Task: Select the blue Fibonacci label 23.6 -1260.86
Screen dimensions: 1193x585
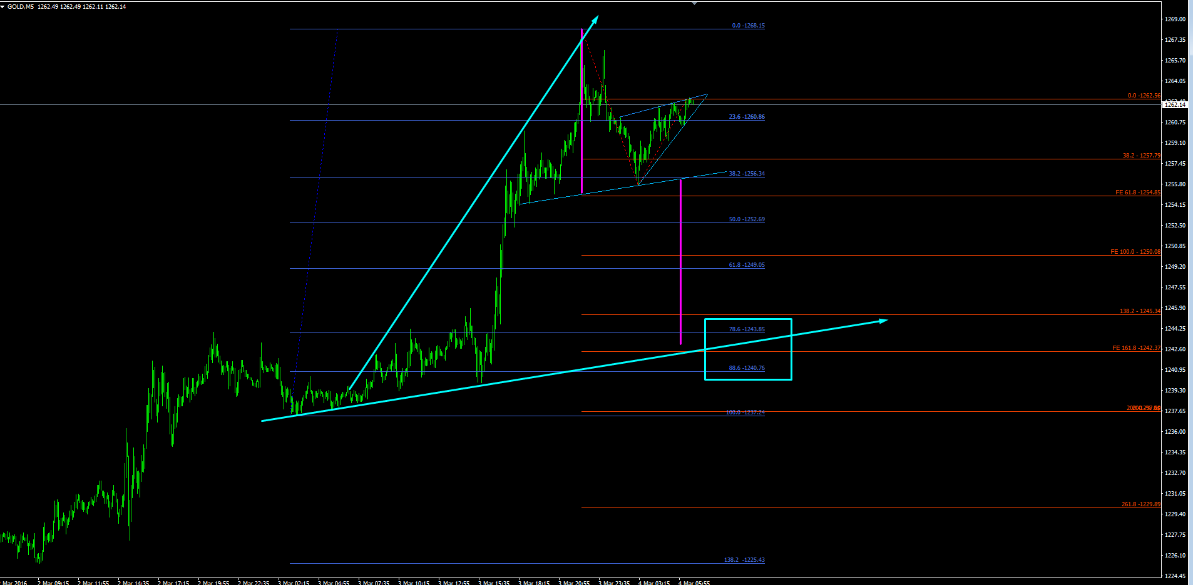Action: 747,117
